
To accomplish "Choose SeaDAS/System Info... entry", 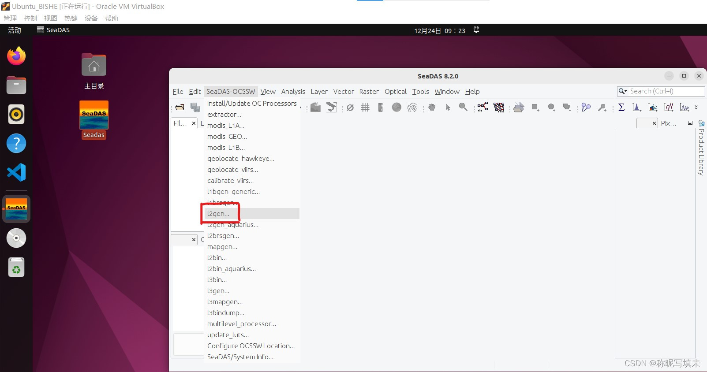I will 252,357.
